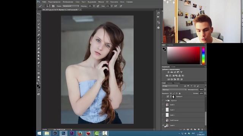Viewport: 243px width, 136px height.
Task: Open the layer fill slider arrow
Action: point(205,93)
